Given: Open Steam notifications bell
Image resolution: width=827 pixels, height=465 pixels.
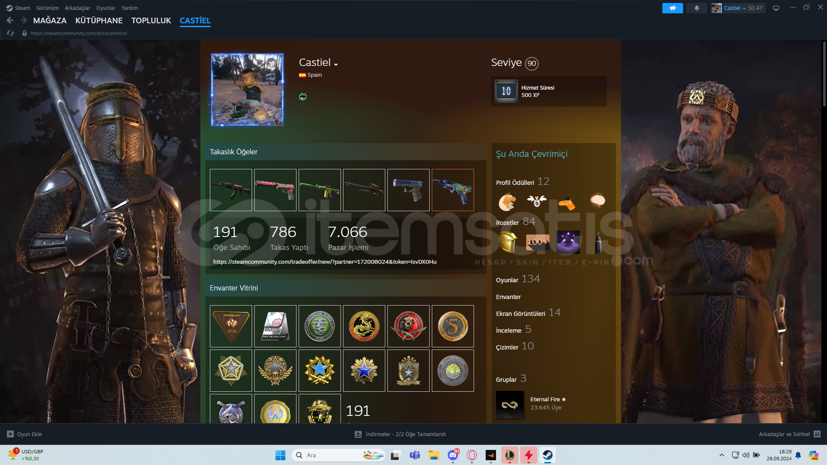Looking at the screenshot, I should (696, 8).
